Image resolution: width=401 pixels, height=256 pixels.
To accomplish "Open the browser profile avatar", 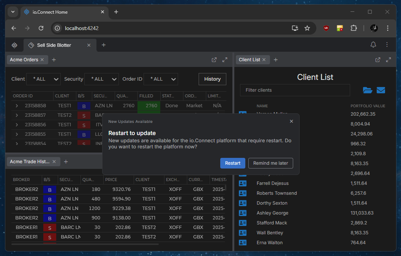I will pyautogui.click(x=374, y=28).
